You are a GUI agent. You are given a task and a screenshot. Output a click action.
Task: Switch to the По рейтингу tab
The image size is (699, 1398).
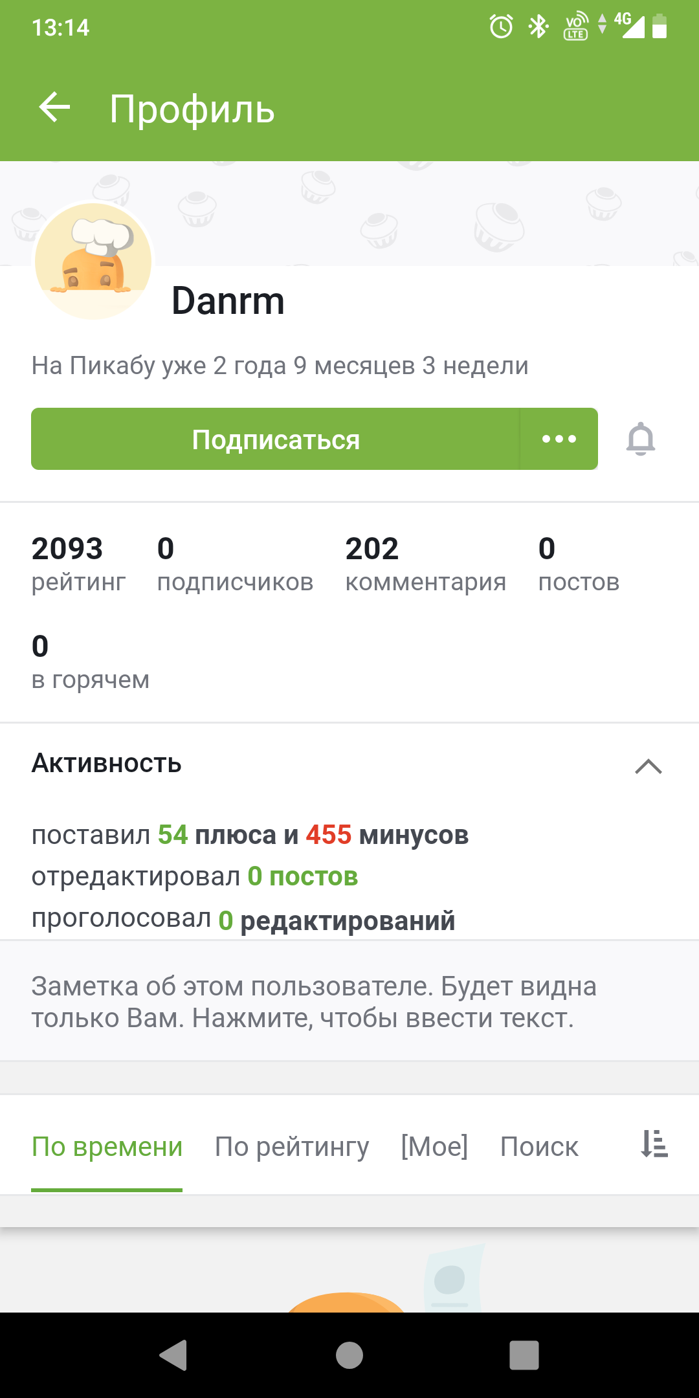pyautogui.click(x=292, y=1147)
